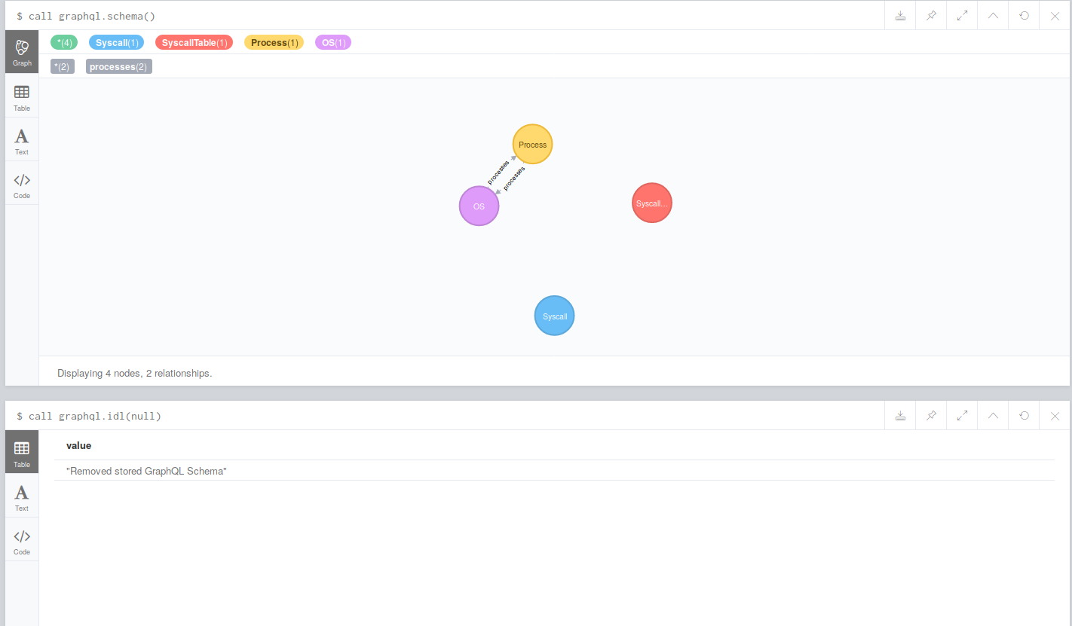
Task: Open Table tab of the idl result
Action: (22, 451)
